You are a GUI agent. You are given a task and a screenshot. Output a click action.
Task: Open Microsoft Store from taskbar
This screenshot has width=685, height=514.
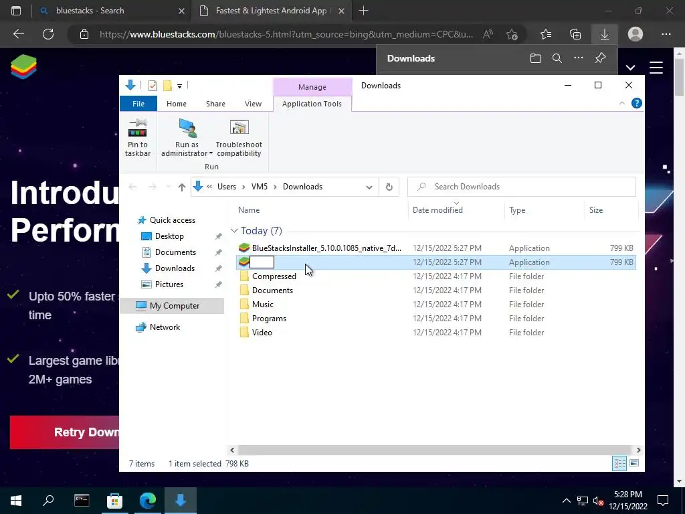[x=114, y=501]
